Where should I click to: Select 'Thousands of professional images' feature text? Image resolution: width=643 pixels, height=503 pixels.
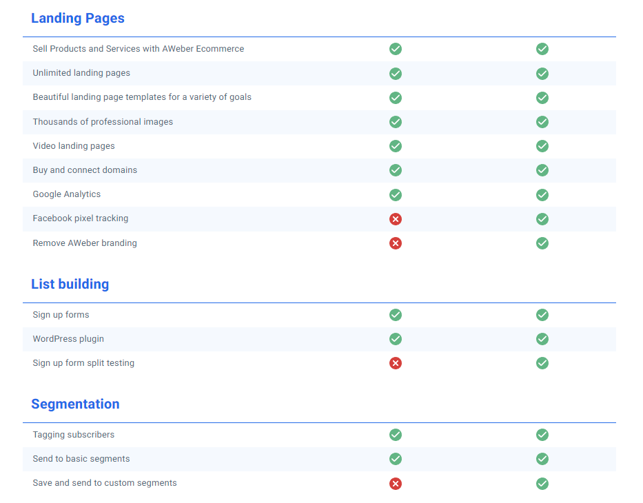103,122
